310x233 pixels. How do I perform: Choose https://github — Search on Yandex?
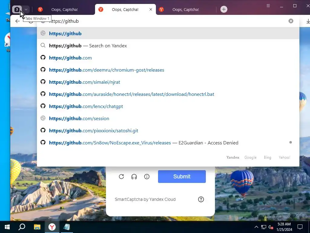click(168, 46)
